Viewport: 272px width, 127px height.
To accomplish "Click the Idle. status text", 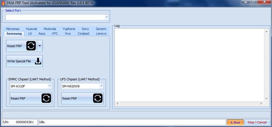I will (x=42, y=122).
